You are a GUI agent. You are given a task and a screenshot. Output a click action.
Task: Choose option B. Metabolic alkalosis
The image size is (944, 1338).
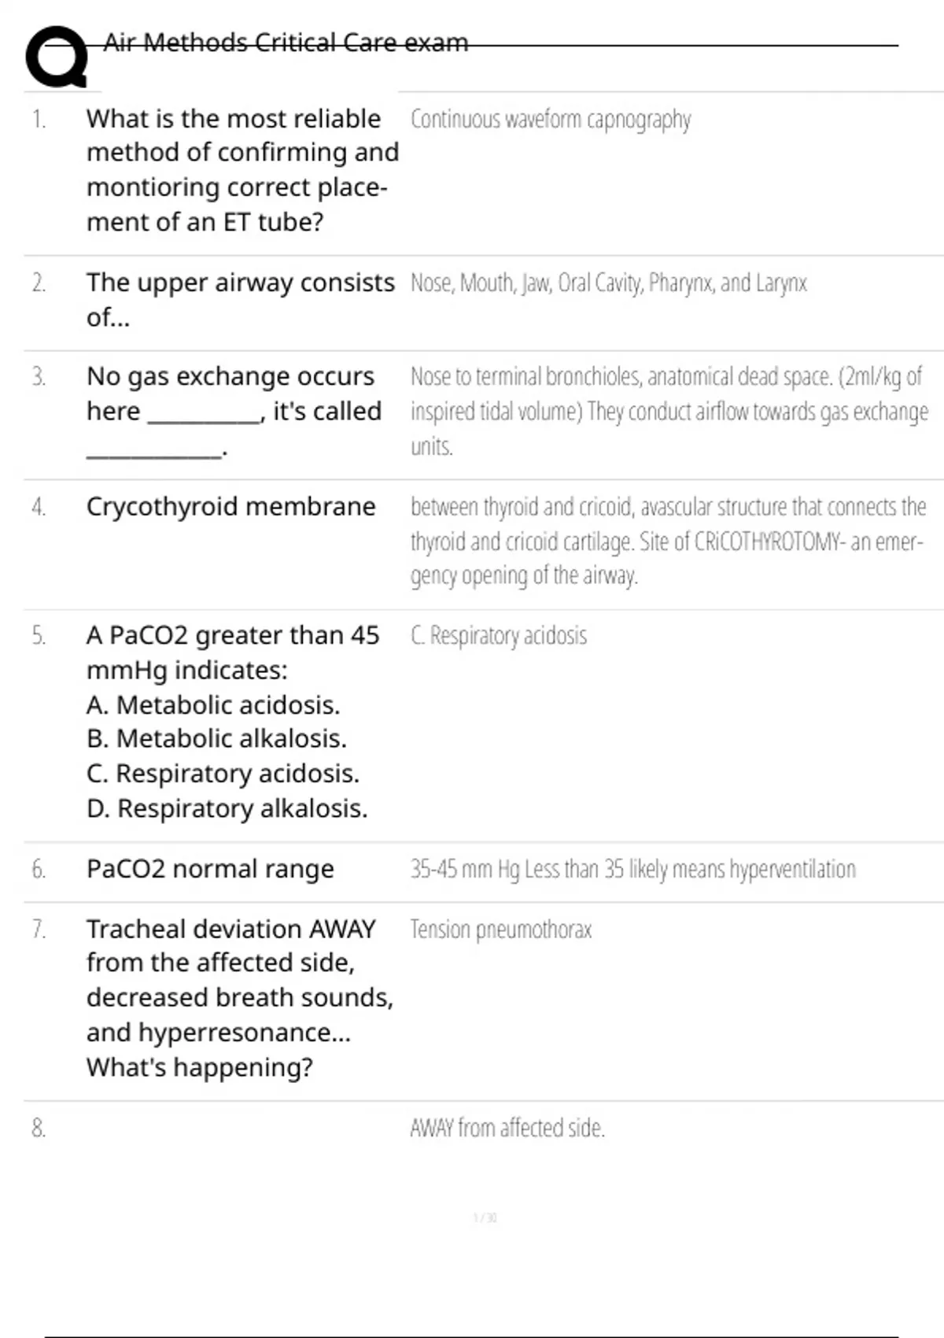coord(216,738)
